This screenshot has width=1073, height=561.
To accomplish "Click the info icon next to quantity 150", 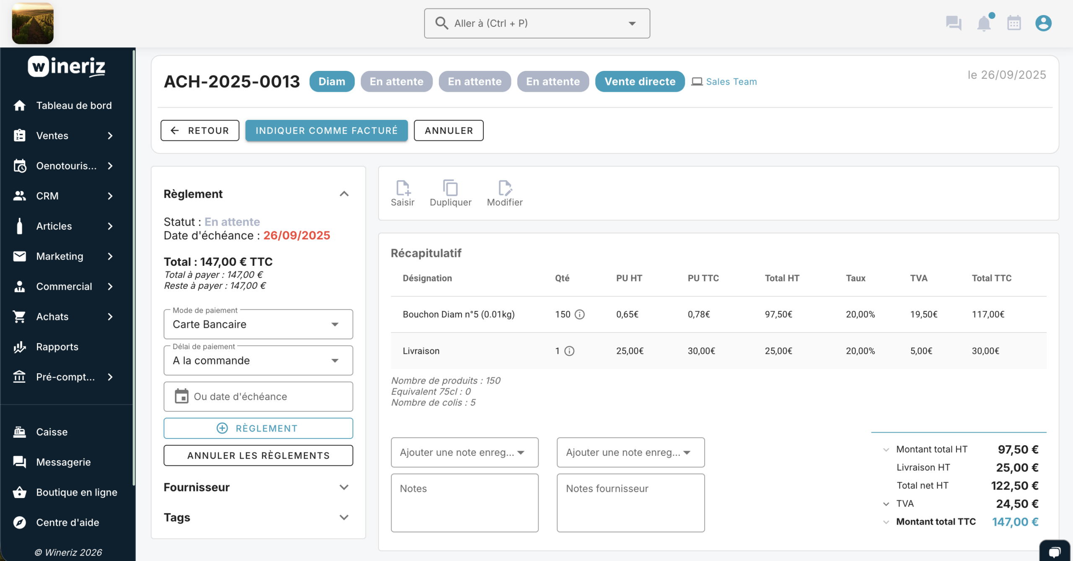I will [579, 314].
